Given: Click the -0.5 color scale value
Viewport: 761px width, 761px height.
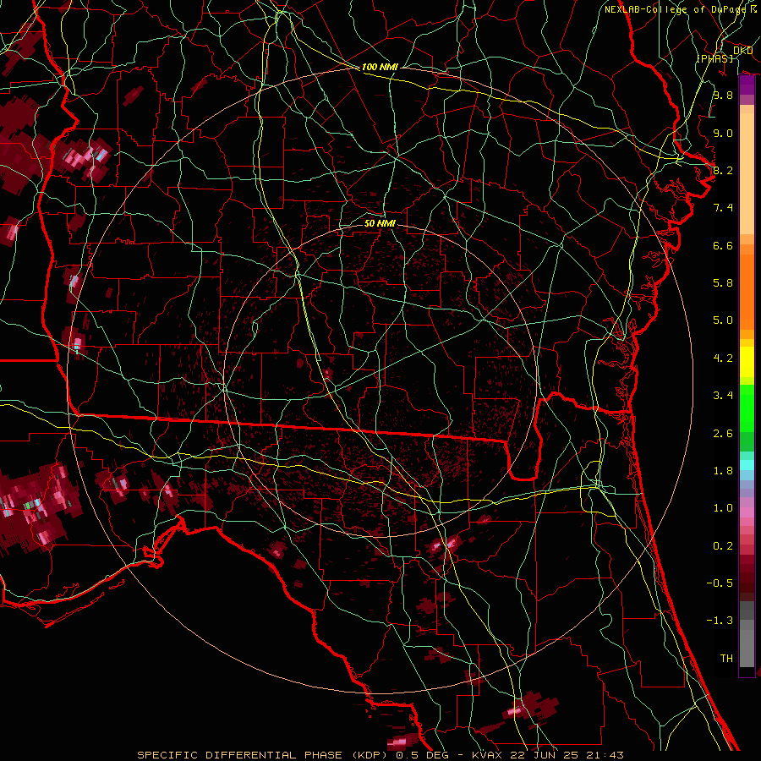Looking at the screenshot, I should coord(720,583).
